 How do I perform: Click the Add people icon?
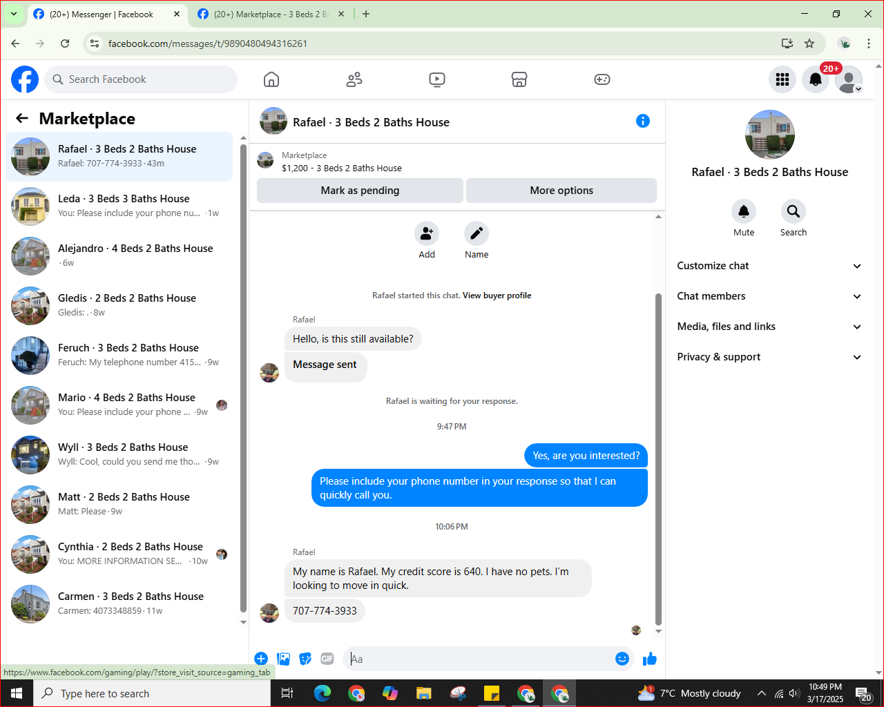427,233
